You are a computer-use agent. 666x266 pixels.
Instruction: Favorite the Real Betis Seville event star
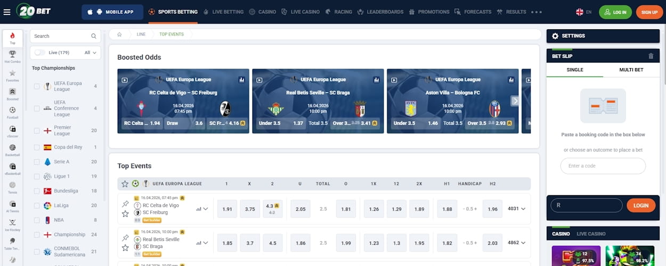tap(125, 247)
